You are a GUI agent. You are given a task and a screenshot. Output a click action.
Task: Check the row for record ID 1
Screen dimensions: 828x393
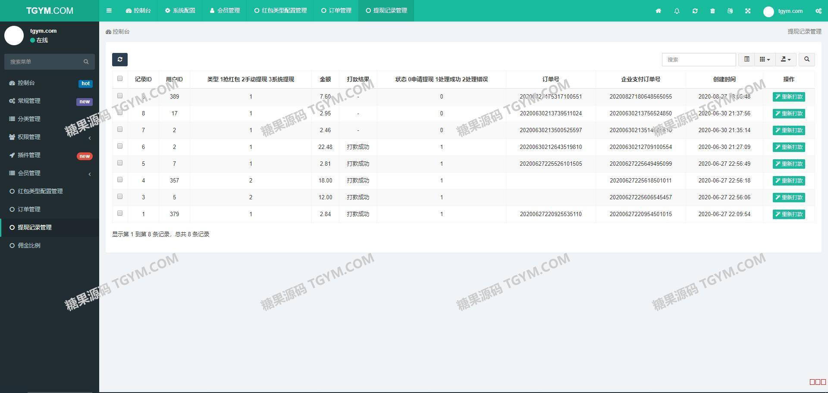click(x=120, y=213)
